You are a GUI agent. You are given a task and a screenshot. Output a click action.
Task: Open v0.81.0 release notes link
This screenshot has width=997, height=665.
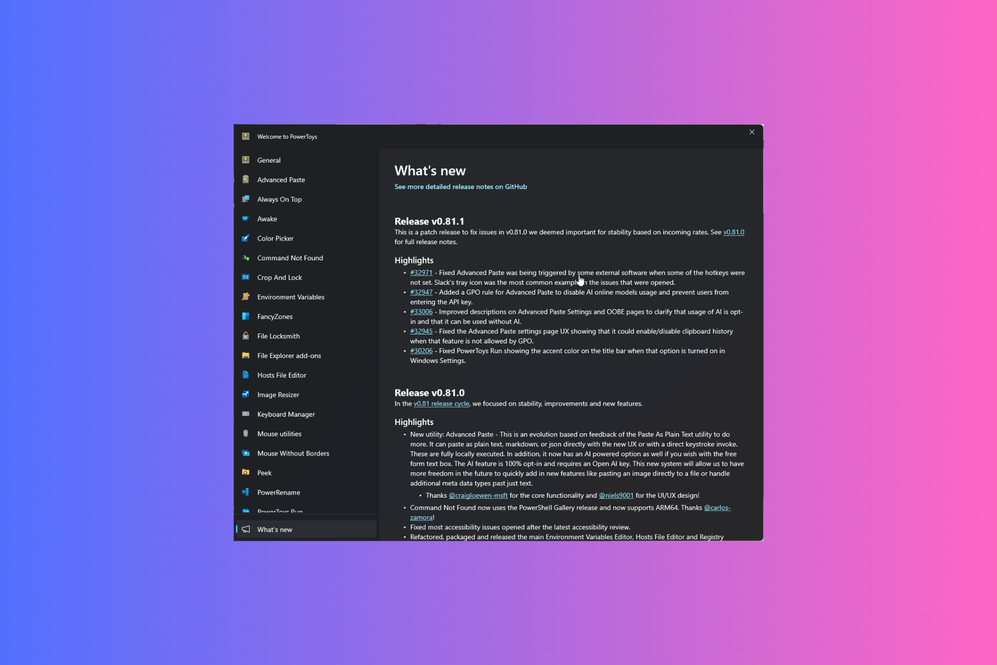pyautogui.click(x=734, y=232)
